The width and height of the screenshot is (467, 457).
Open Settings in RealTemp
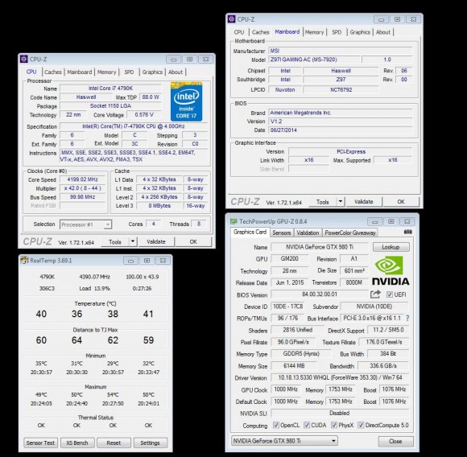click(150, 443)
